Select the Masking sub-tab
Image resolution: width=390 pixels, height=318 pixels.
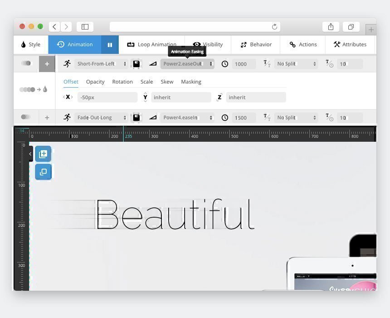point(191,82)
